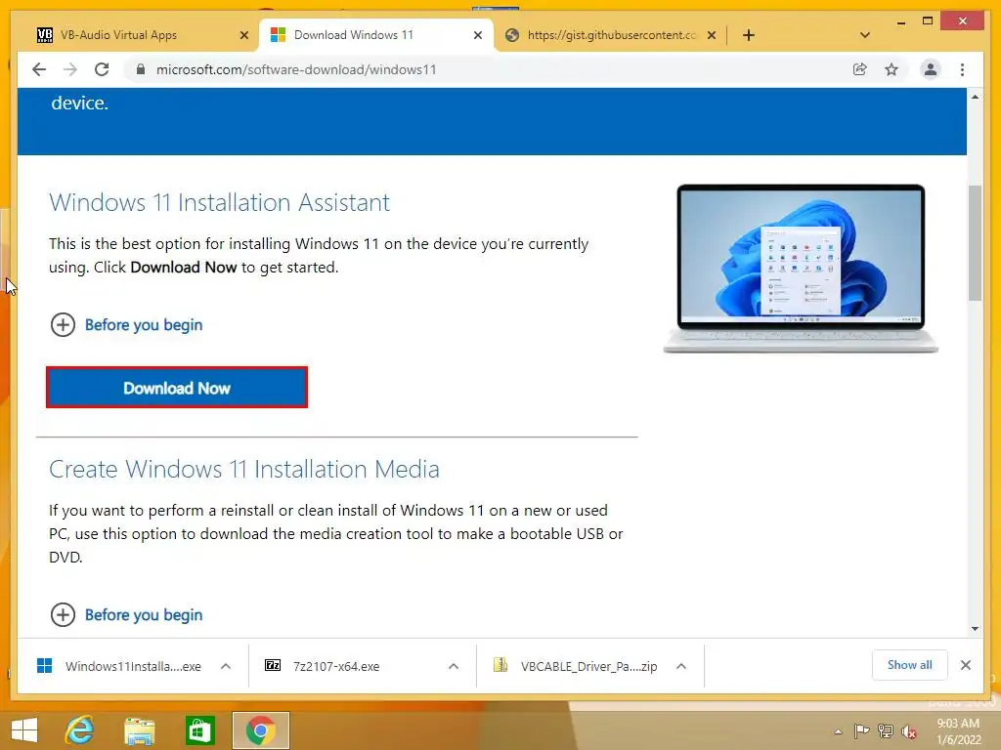This screenshot has width=1001, height=750.
Task: Click the scrollbar down arrow
Action: click(975, 629)
